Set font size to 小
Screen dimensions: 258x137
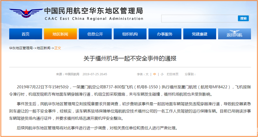tap(162, 74)
